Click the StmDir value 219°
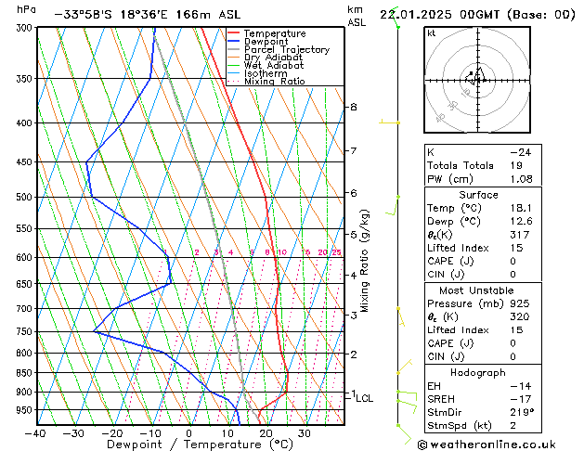The width and height of the screenshot is (584, 451). (522, 412)
